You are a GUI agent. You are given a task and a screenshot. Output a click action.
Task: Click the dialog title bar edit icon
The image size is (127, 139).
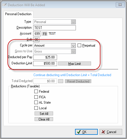(4, 5)
